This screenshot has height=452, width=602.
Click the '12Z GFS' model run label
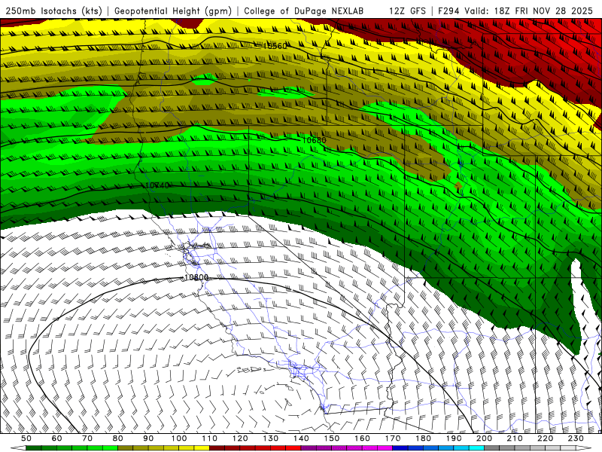tap(407, 11)
